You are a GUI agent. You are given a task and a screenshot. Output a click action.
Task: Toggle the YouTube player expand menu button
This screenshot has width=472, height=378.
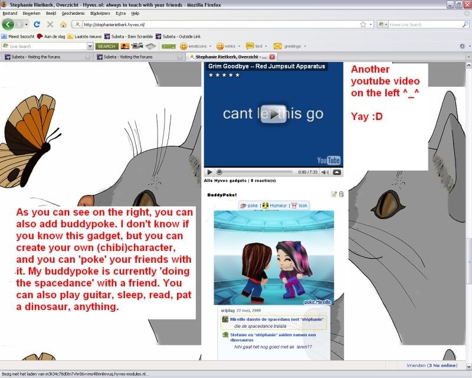336,172
